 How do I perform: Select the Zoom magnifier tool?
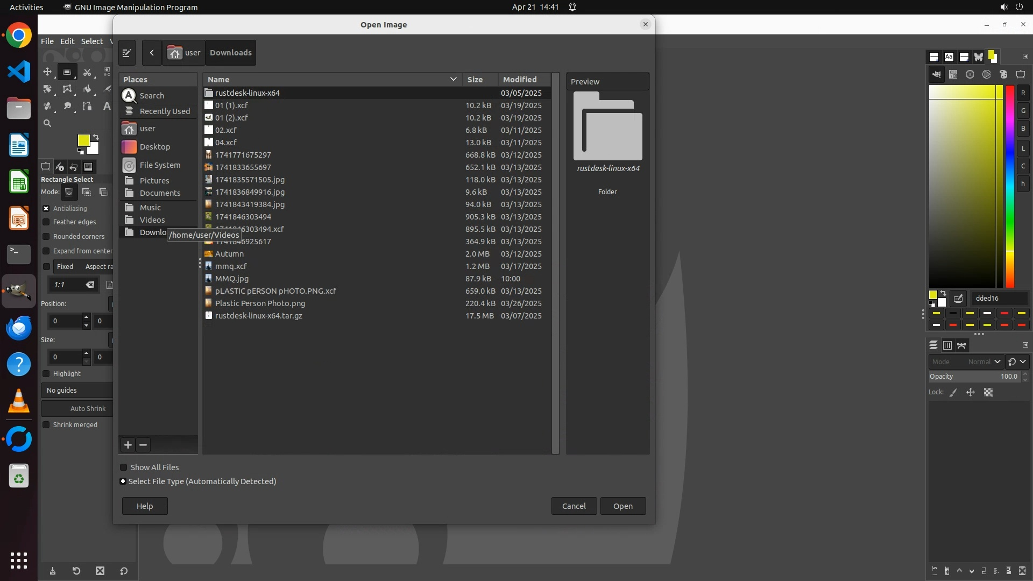(x=47, y=124)
